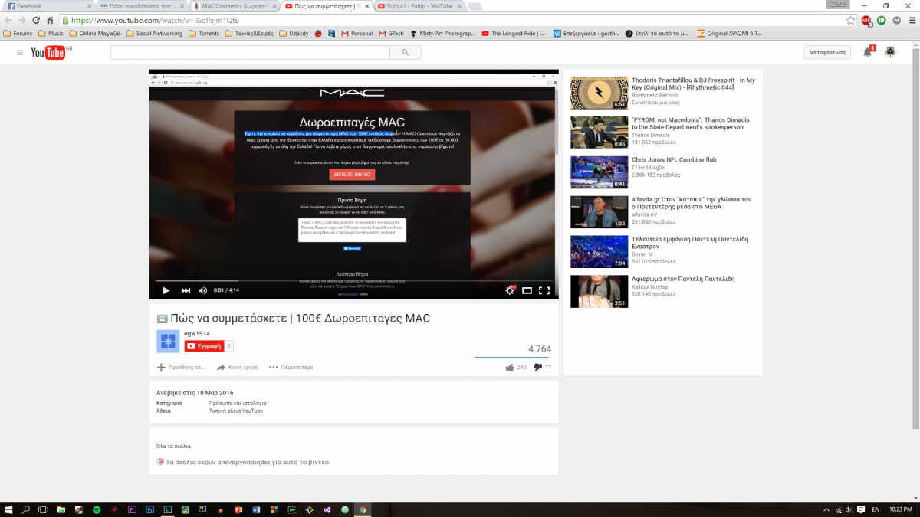
Task: Enter fullscreen mode on the video
Action: pos(544,290)
